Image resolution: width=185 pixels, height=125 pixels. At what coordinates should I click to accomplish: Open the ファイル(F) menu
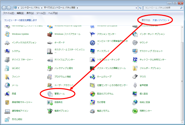(x=8, y=13)
